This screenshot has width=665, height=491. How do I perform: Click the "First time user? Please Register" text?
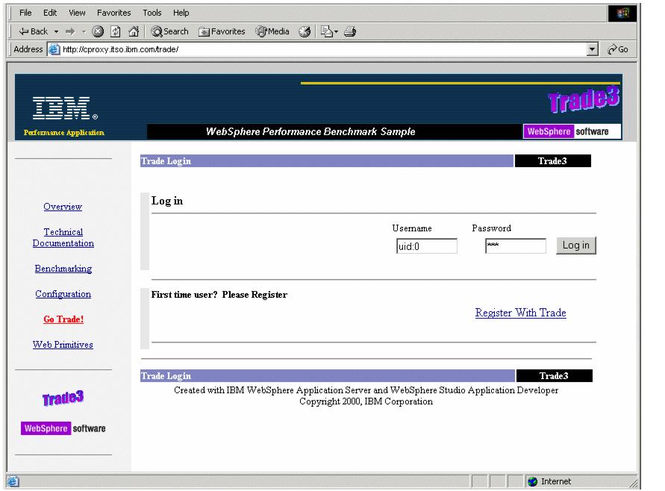pyautogui.click(x=219, y=295)
